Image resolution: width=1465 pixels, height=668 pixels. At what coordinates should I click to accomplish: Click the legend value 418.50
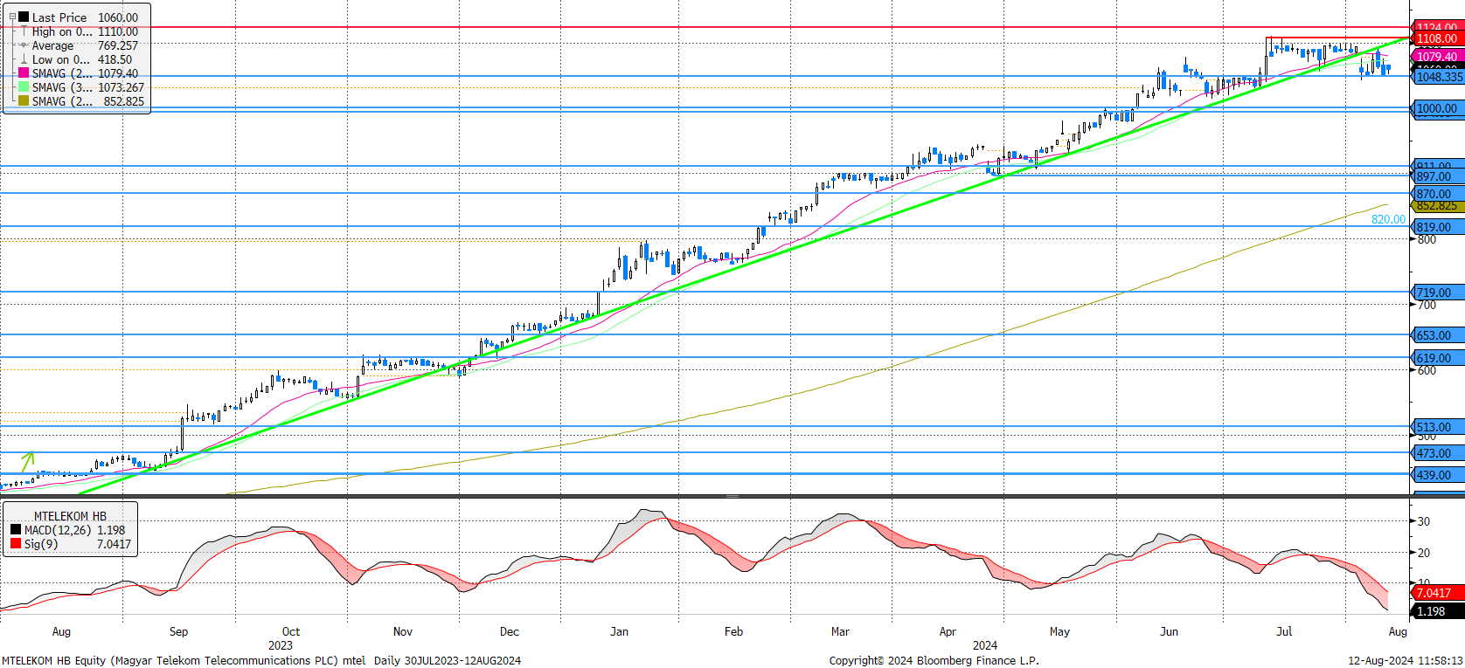coord(115,59)
